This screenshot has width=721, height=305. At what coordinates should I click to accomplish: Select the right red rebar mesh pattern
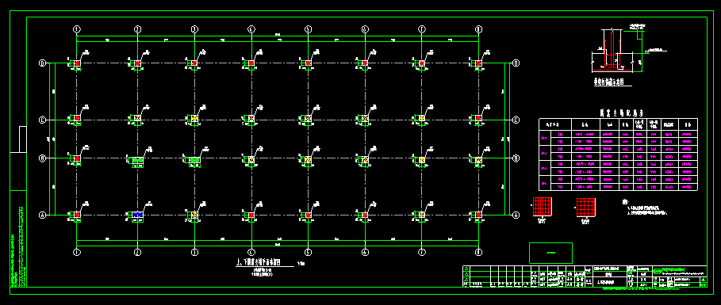pyautogui.click(x=586, y=207)
